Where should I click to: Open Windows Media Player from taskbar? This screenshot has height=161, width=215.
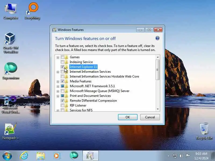pyautogui.click(x=57, y=156)
